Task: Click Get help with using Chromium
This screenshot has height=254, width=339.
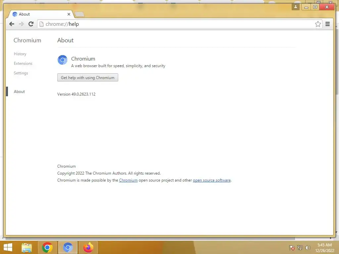Action: tap(87, 77)
